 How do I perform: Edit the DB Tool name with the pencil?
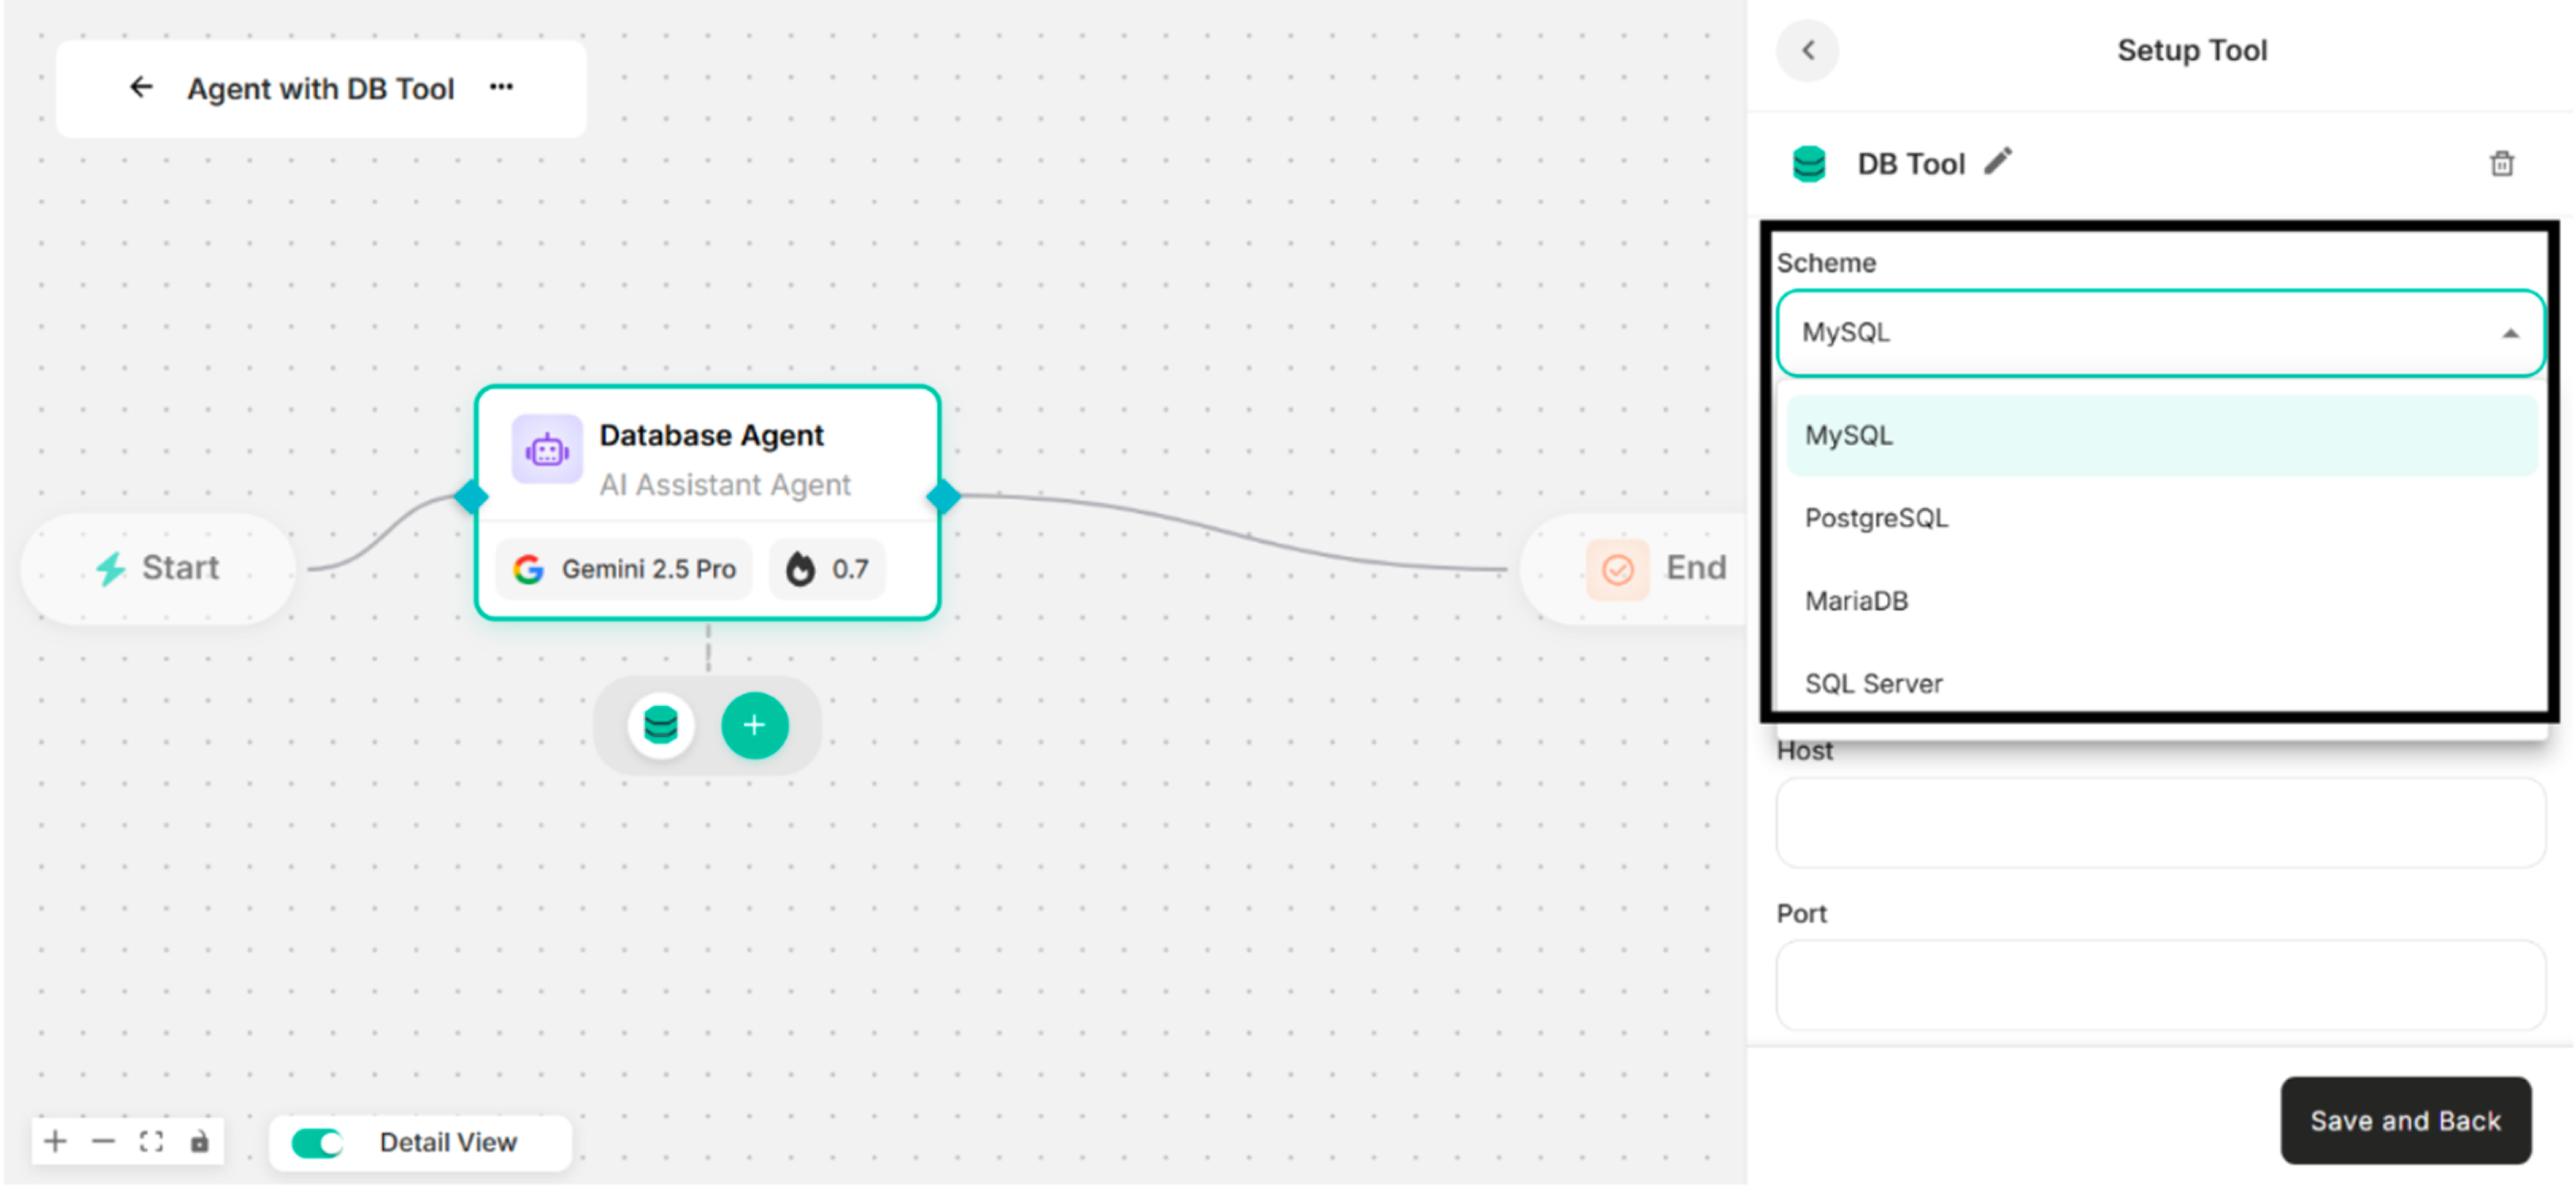pos(1998,162)
